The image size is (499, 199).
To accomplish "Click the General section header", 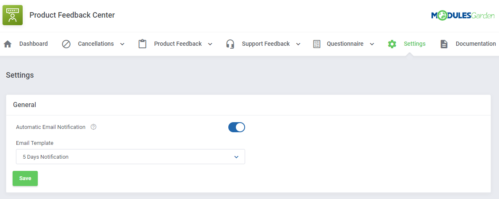I will pos(24,105).
